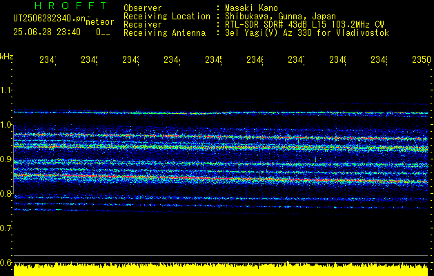The width and height of the screenshot is (434, 276).
Task: Click the HROFFT title text
Action: coord(71,6)
